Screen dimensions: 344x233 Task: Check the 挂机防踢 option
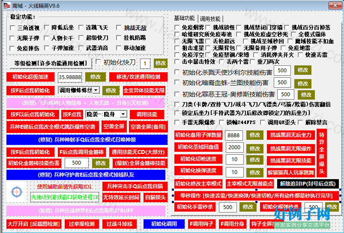point(119,38)
